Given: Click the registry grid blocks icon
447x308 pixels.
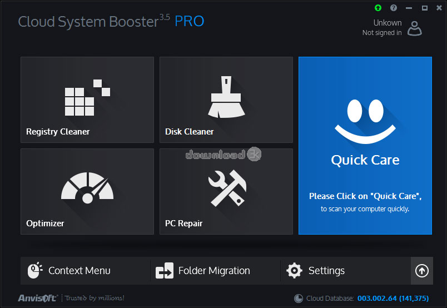Looking at the screenshot, I should tap(87, 97).
